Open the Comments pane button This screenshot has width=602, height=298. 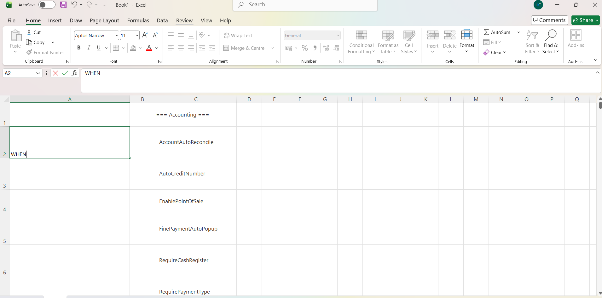click(549, 20)
